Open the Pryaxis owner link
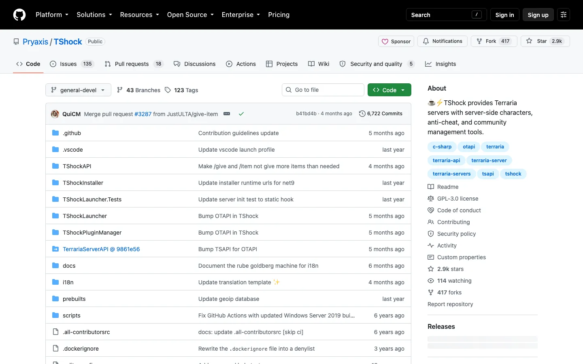The image size is (583, 364). coord(35,42)
